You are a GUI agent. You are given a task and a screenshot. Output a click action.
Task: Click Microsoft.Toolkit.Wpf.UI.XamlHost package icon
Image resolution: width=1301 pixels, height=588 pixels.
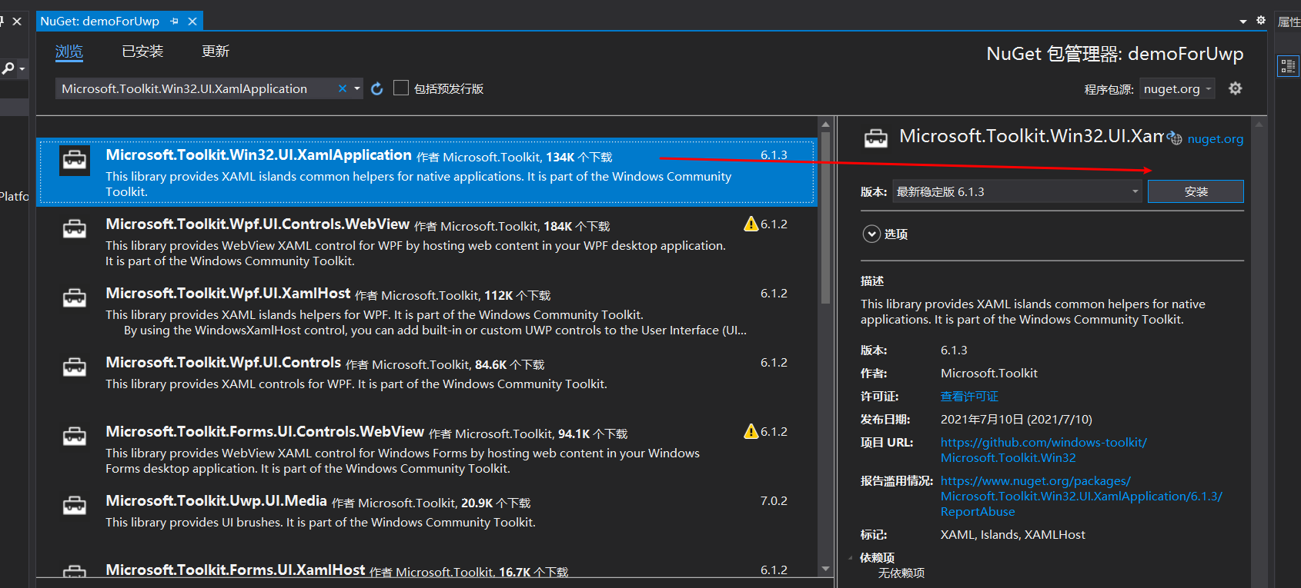point(75,297)
